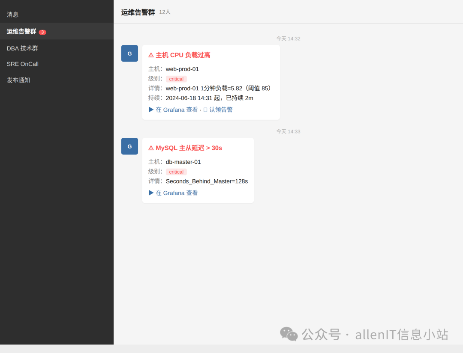Click 认领告警 to claim the CPU alert
Screen dimensions: 463x353
[218, 110]
